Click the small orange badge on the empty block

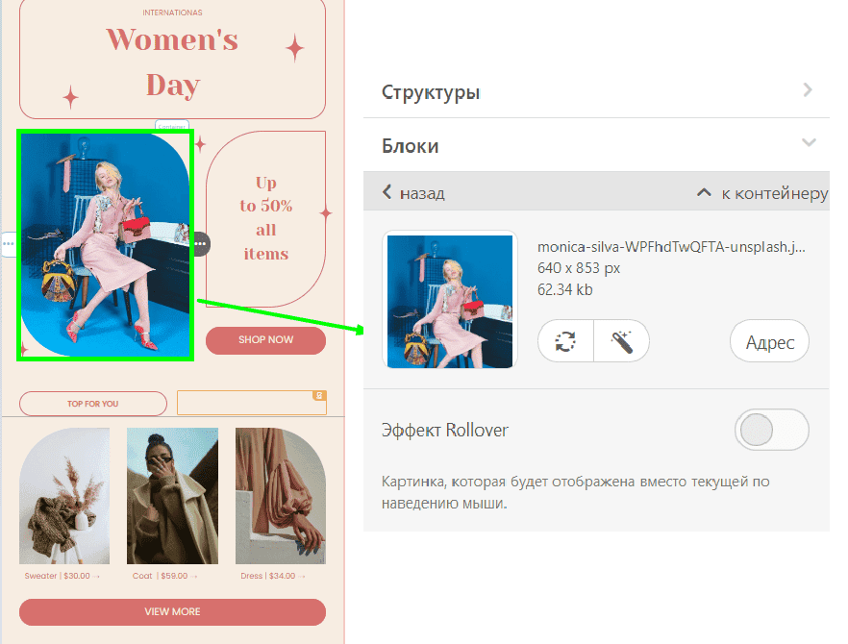(320, 395)
